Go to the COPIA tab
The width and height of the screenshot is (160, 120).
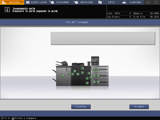[x=108, y=2]
